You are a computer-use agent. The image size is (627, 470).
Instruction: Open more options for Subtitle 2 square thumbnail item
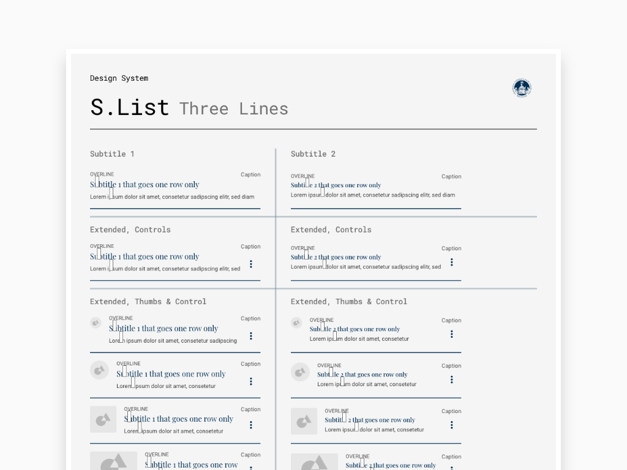452,425
